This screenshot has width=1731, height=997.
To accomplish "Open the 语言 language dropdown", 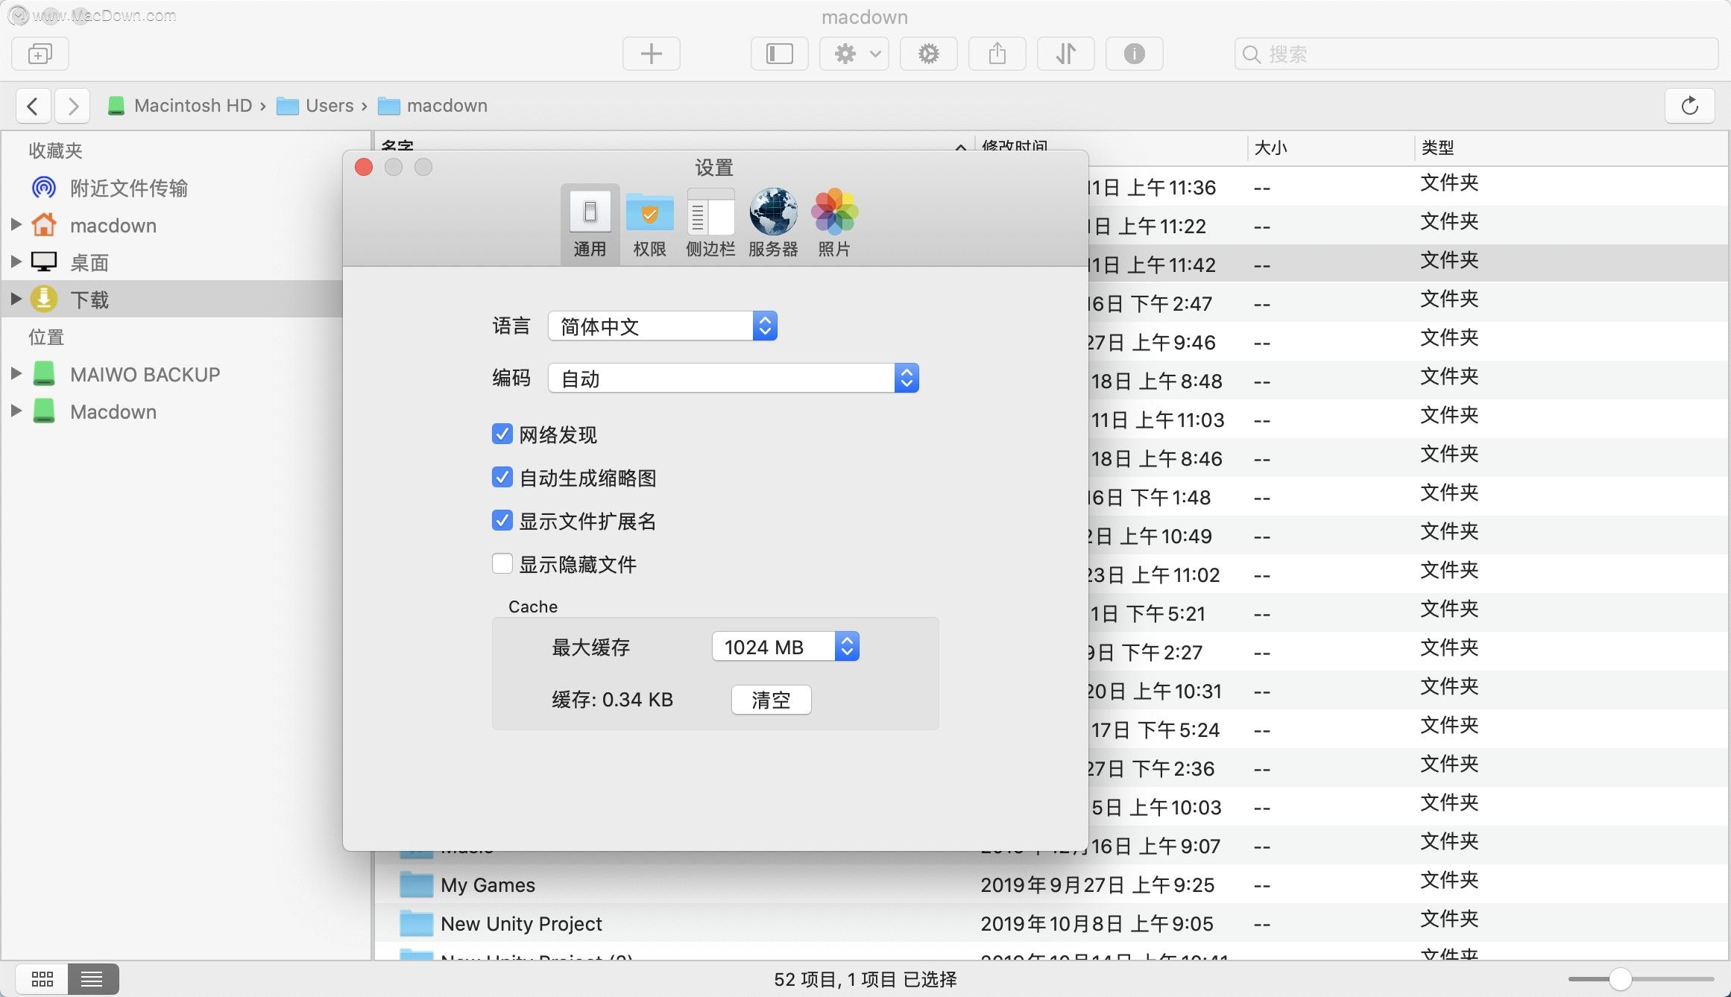I will point(663,326).
